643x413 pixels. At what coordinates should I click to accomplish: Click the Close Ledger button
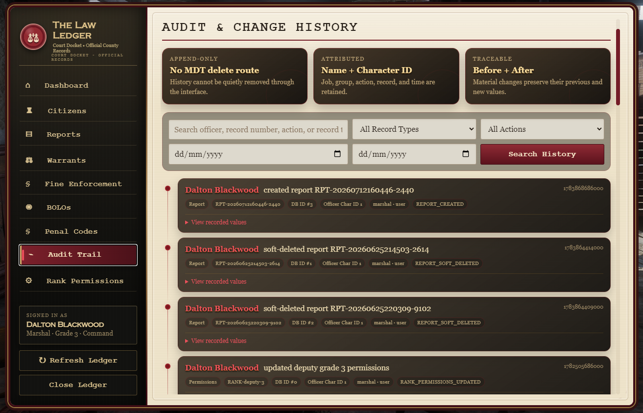click(x=78, y=385)
